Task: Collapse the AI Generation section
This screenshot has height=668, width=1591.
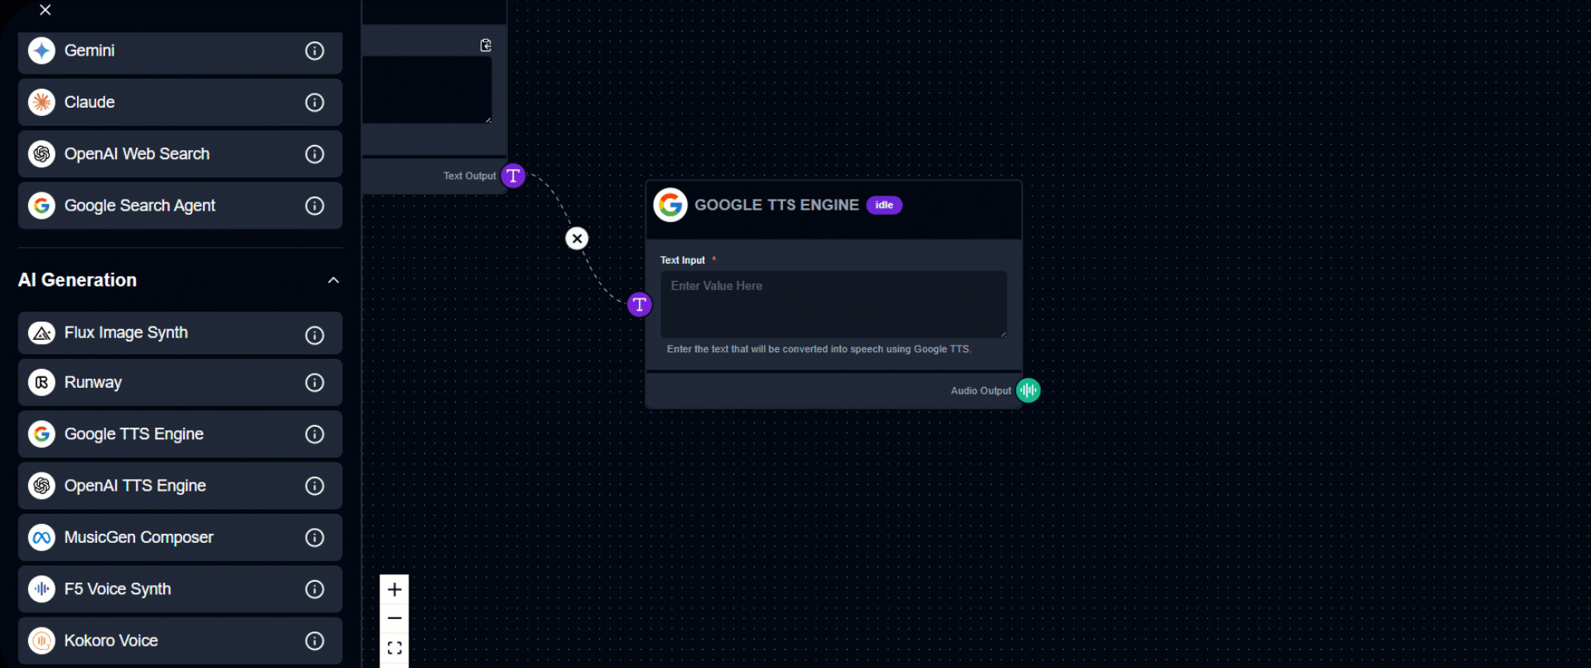Action: (x=333, y=280)
